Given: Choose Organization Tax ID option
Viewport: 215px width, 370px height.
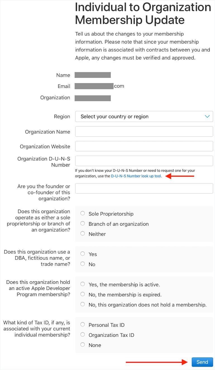Looking at the screenshot, I should [83, 335].
